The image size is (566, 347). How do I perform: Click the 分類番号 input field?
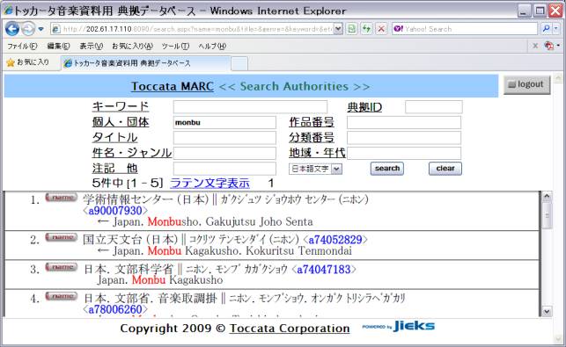pos(404,138)
